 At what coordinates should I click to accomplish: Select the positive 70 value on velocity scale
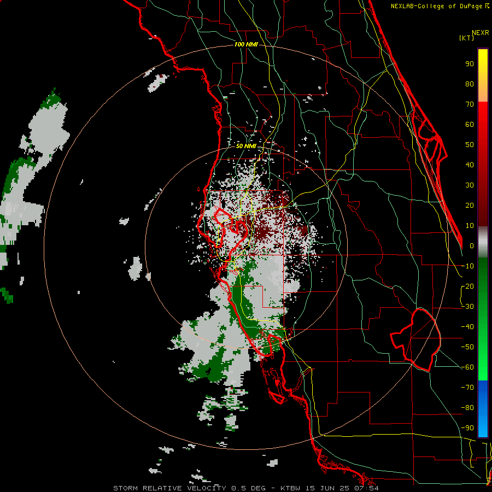tap(470, 104)
